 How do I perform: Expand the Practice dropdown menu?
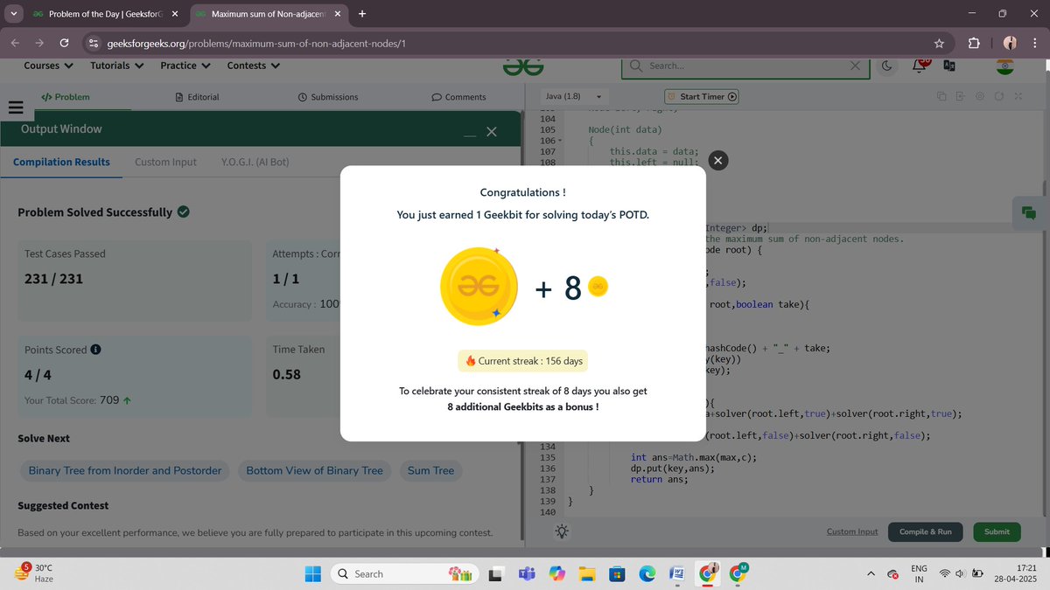(x=185, y=66)
